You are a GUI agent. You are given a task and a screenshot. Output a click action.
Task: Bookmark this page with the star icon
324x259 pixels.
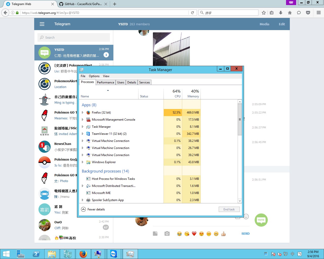point(264,13)
